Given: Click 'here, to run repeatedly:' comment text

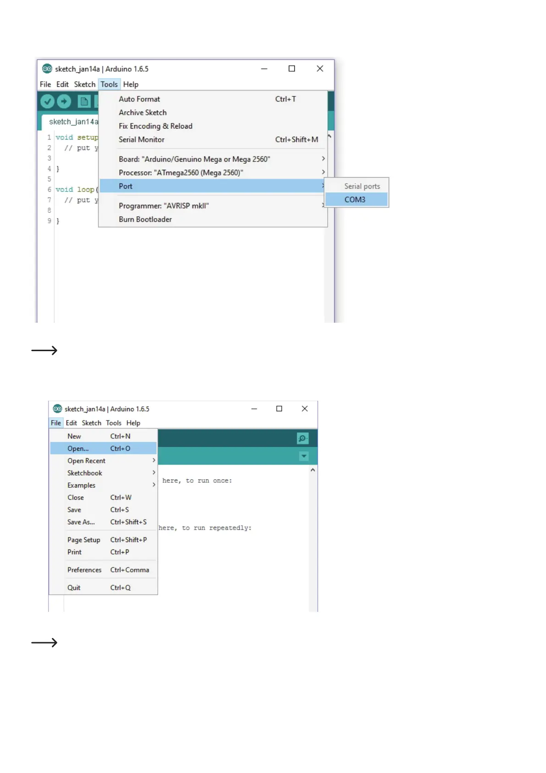Looking at the screenshot, I should coord(205,528).
